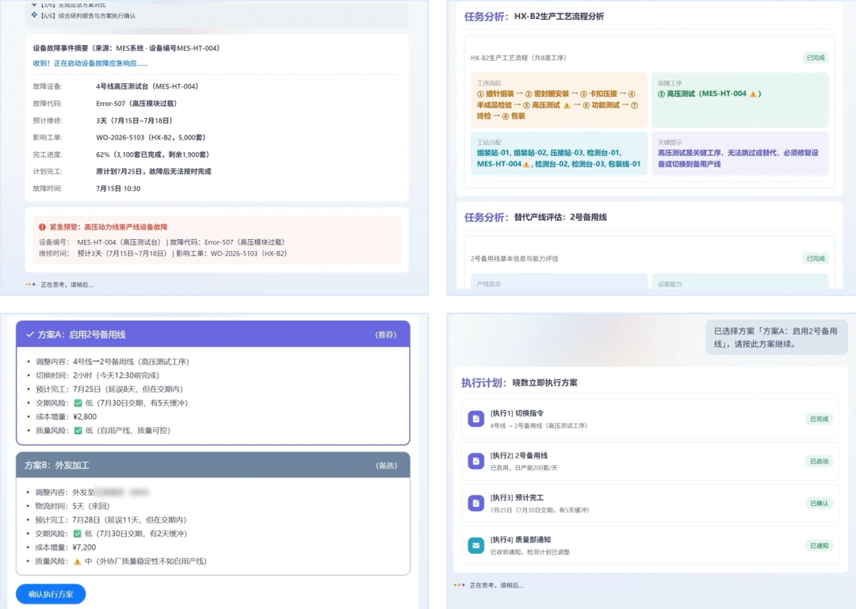Viewport: 856px width, 609px height.
Task: Click the 已启动 badge of [执行2]
Action: pyautogui.click(x=819, y=461)
